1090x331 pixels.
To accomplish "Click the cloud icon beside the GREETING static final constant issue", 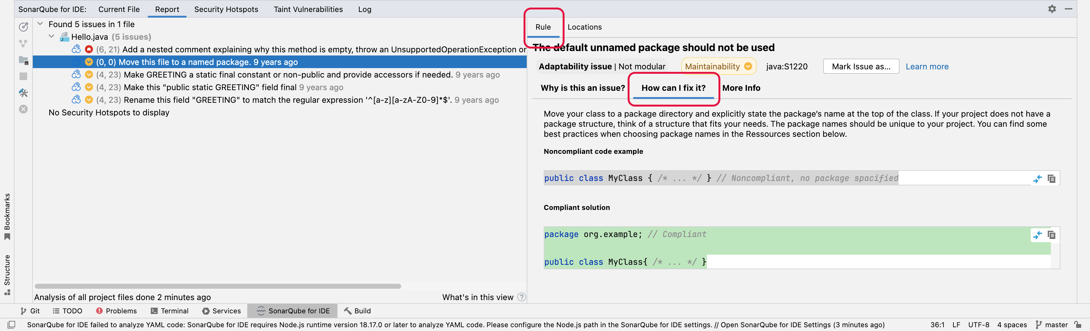I will pos(76,75).
